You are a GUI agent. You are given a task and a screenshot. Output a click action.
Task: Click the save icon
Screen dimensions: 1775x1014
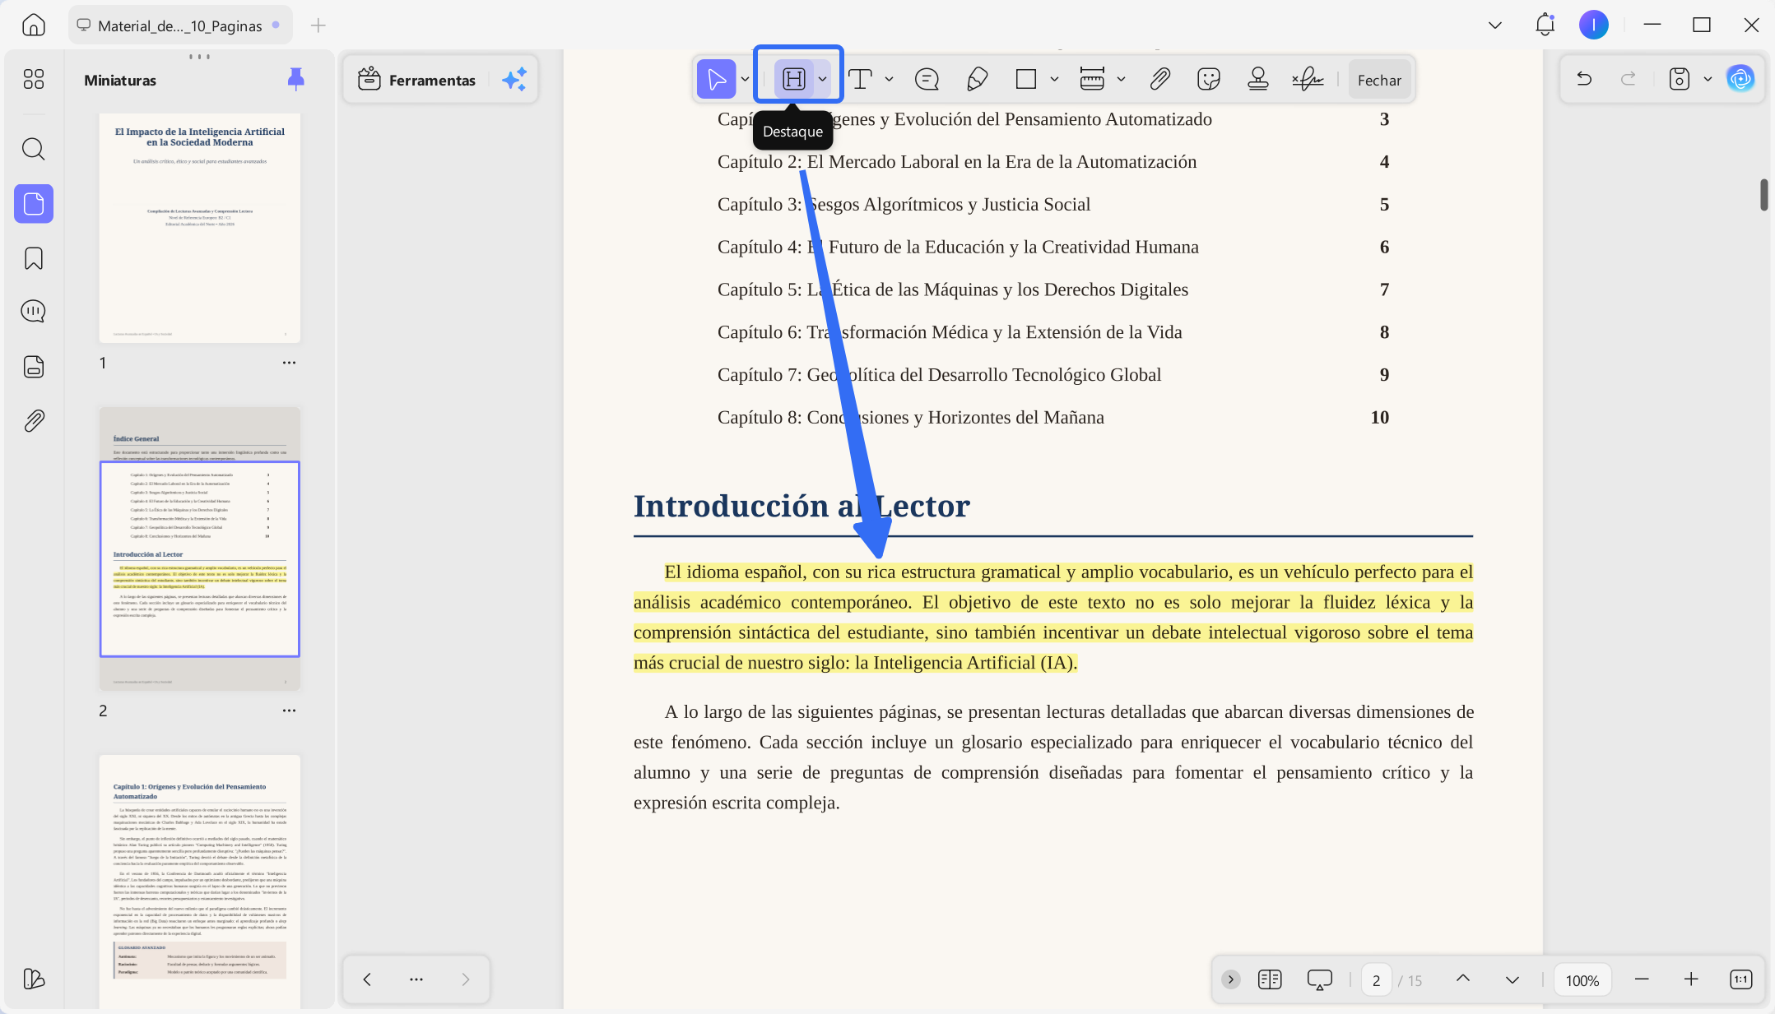click(1680, 79)
